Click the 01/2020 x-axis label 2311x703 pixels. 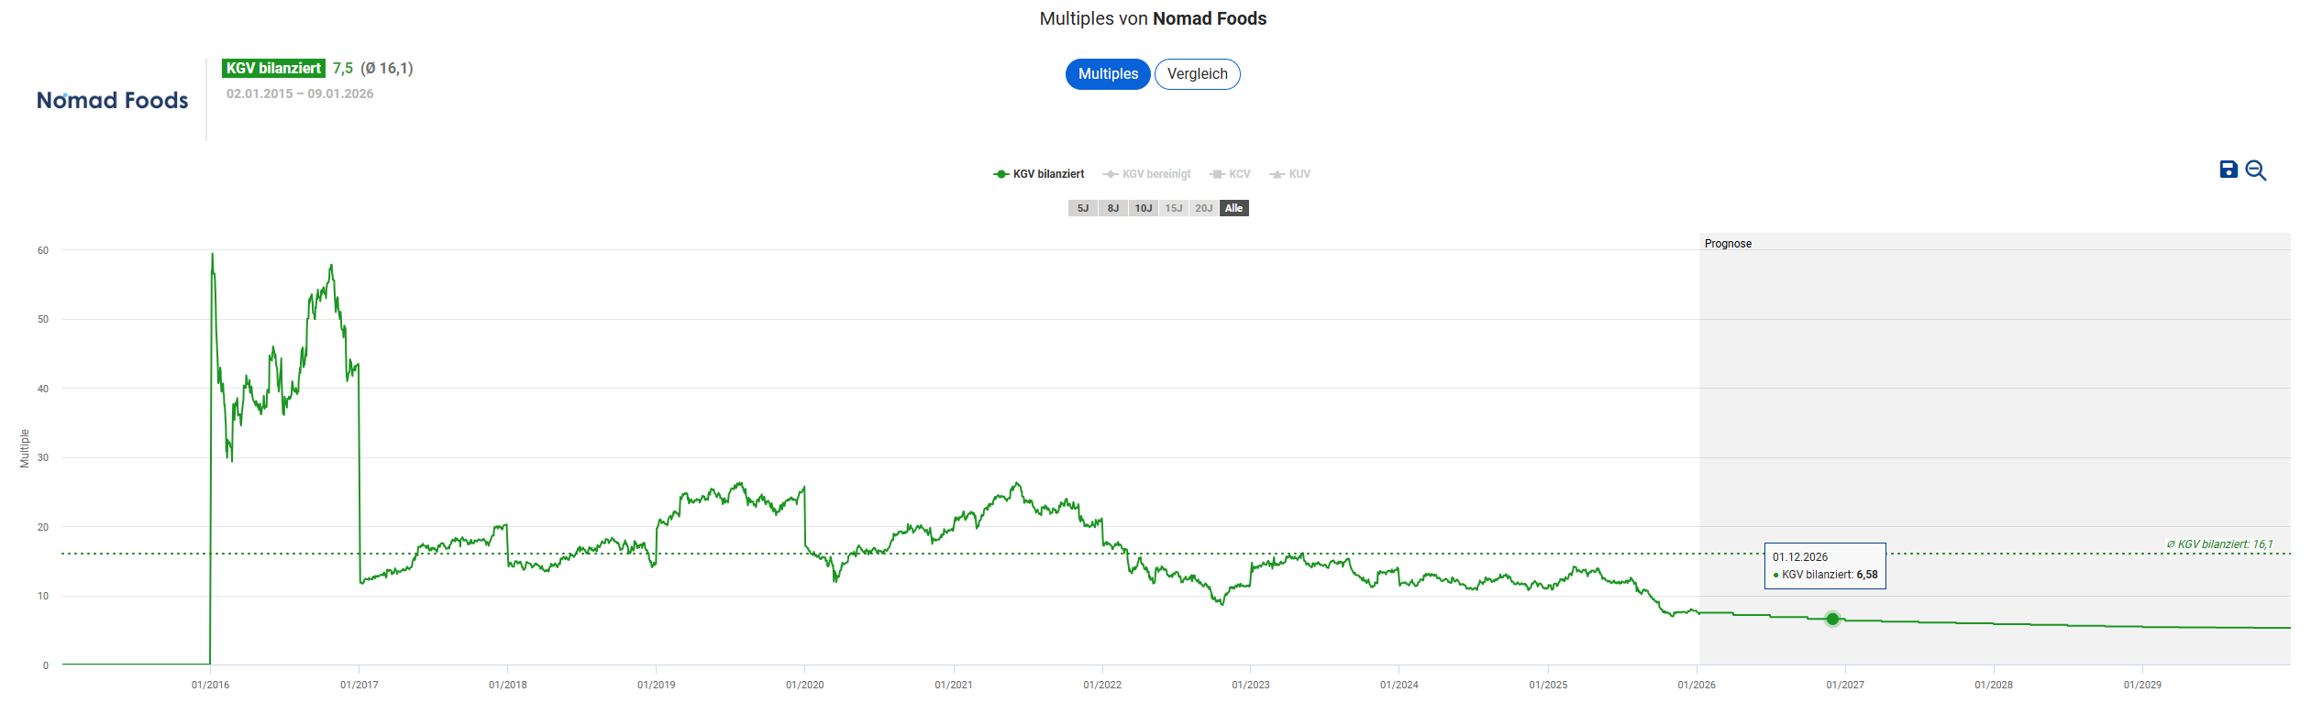click(804, 685)
